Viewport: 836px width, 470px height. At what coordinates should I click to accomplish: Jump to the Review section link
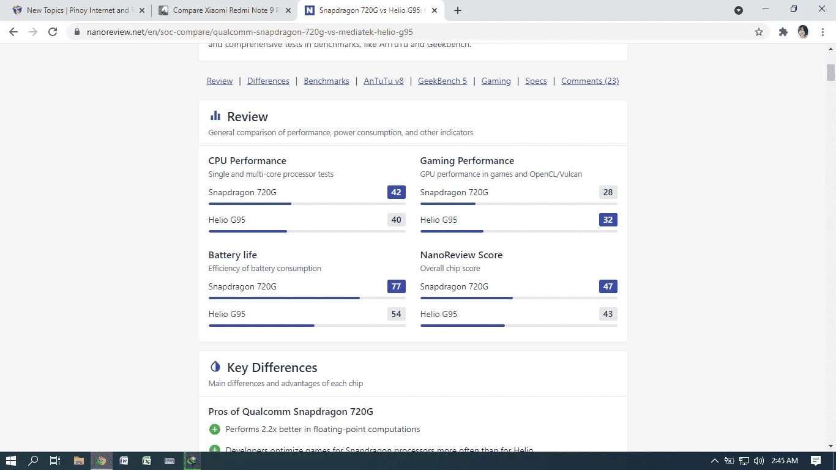(220, 81)
